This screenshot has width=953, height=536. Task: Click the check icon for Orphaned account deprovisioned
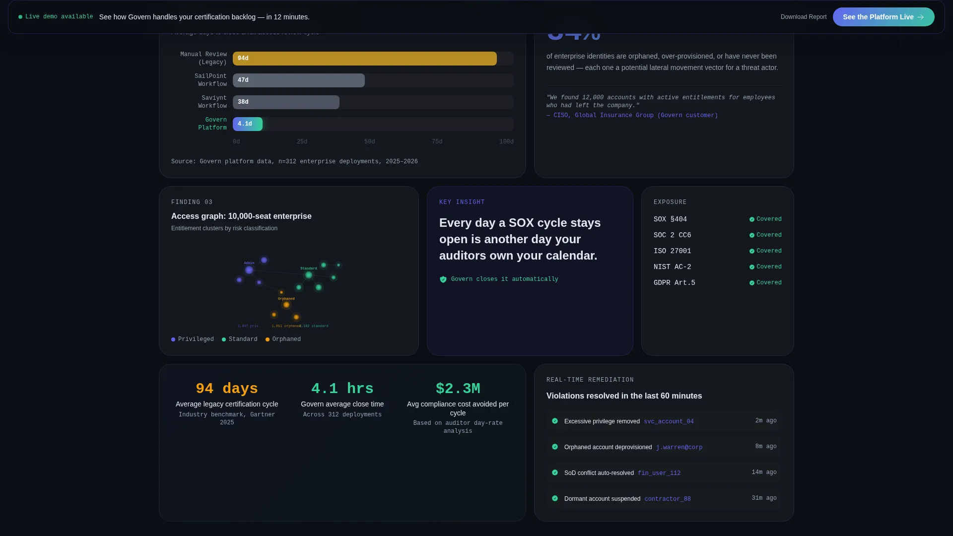(x=555, y=447)
